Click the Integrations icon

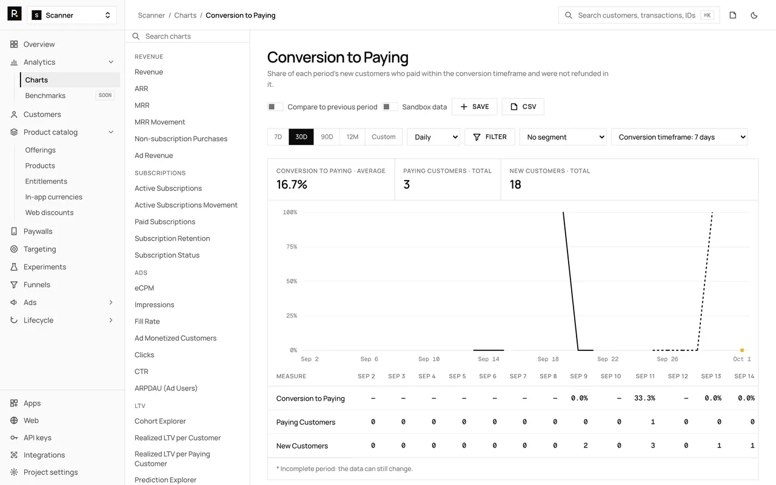14,455
